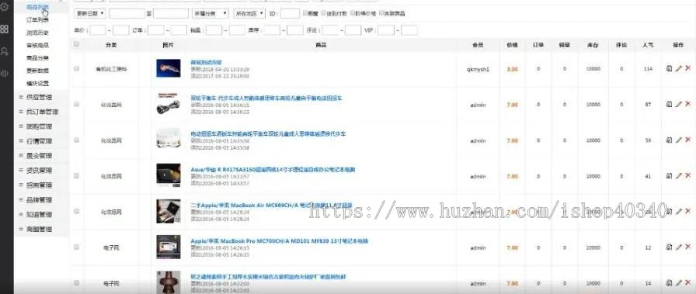This screenshot has height=294, width=696.
Task: Edit the product with popularity 87
Action: [x=678, y=104]
